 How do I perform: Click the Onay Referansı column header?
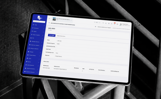point(102,70)
